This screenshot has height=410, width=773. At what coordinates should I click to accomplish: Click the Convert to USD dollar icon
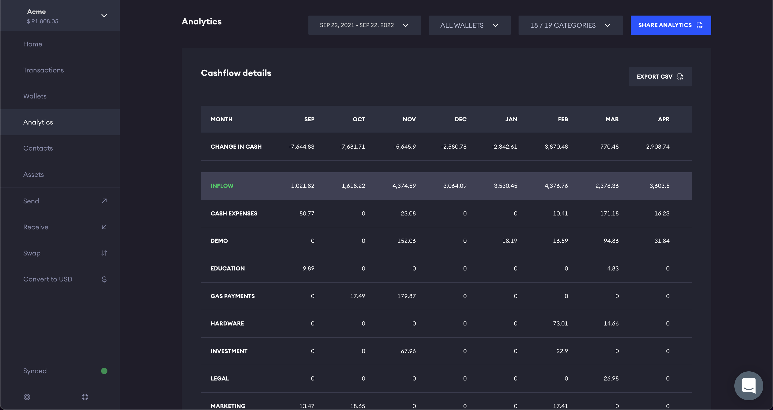point(104,279)
